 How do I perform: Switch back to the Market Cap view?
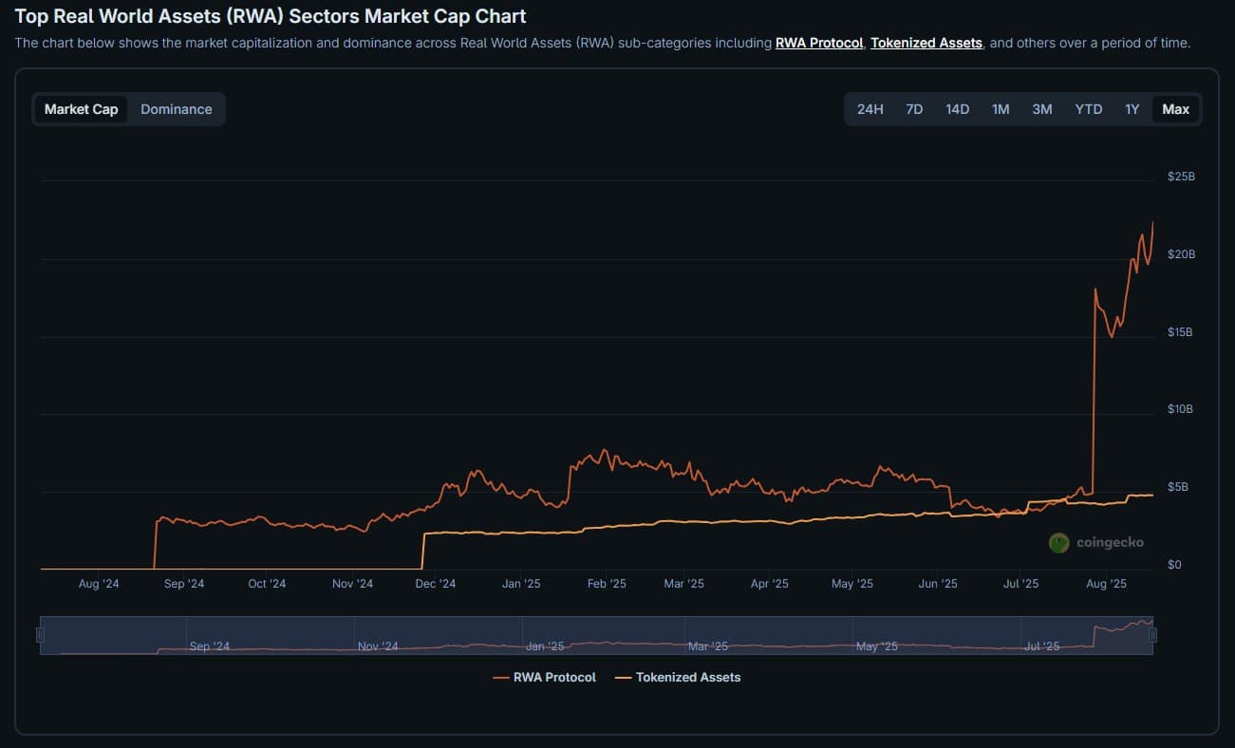(x=81, y=108)
